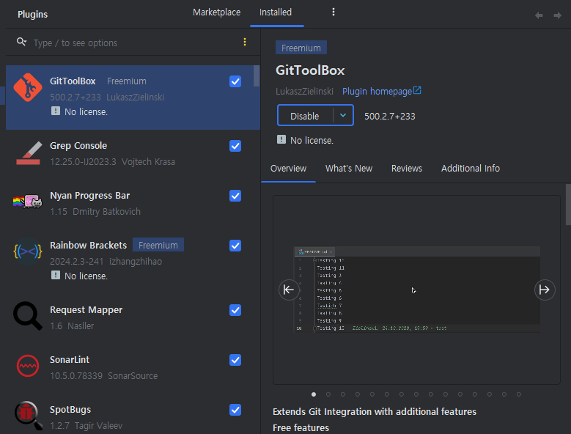Screen dimensions: 571x434
Task: Switch to the Installed tab
Action: 276,12
